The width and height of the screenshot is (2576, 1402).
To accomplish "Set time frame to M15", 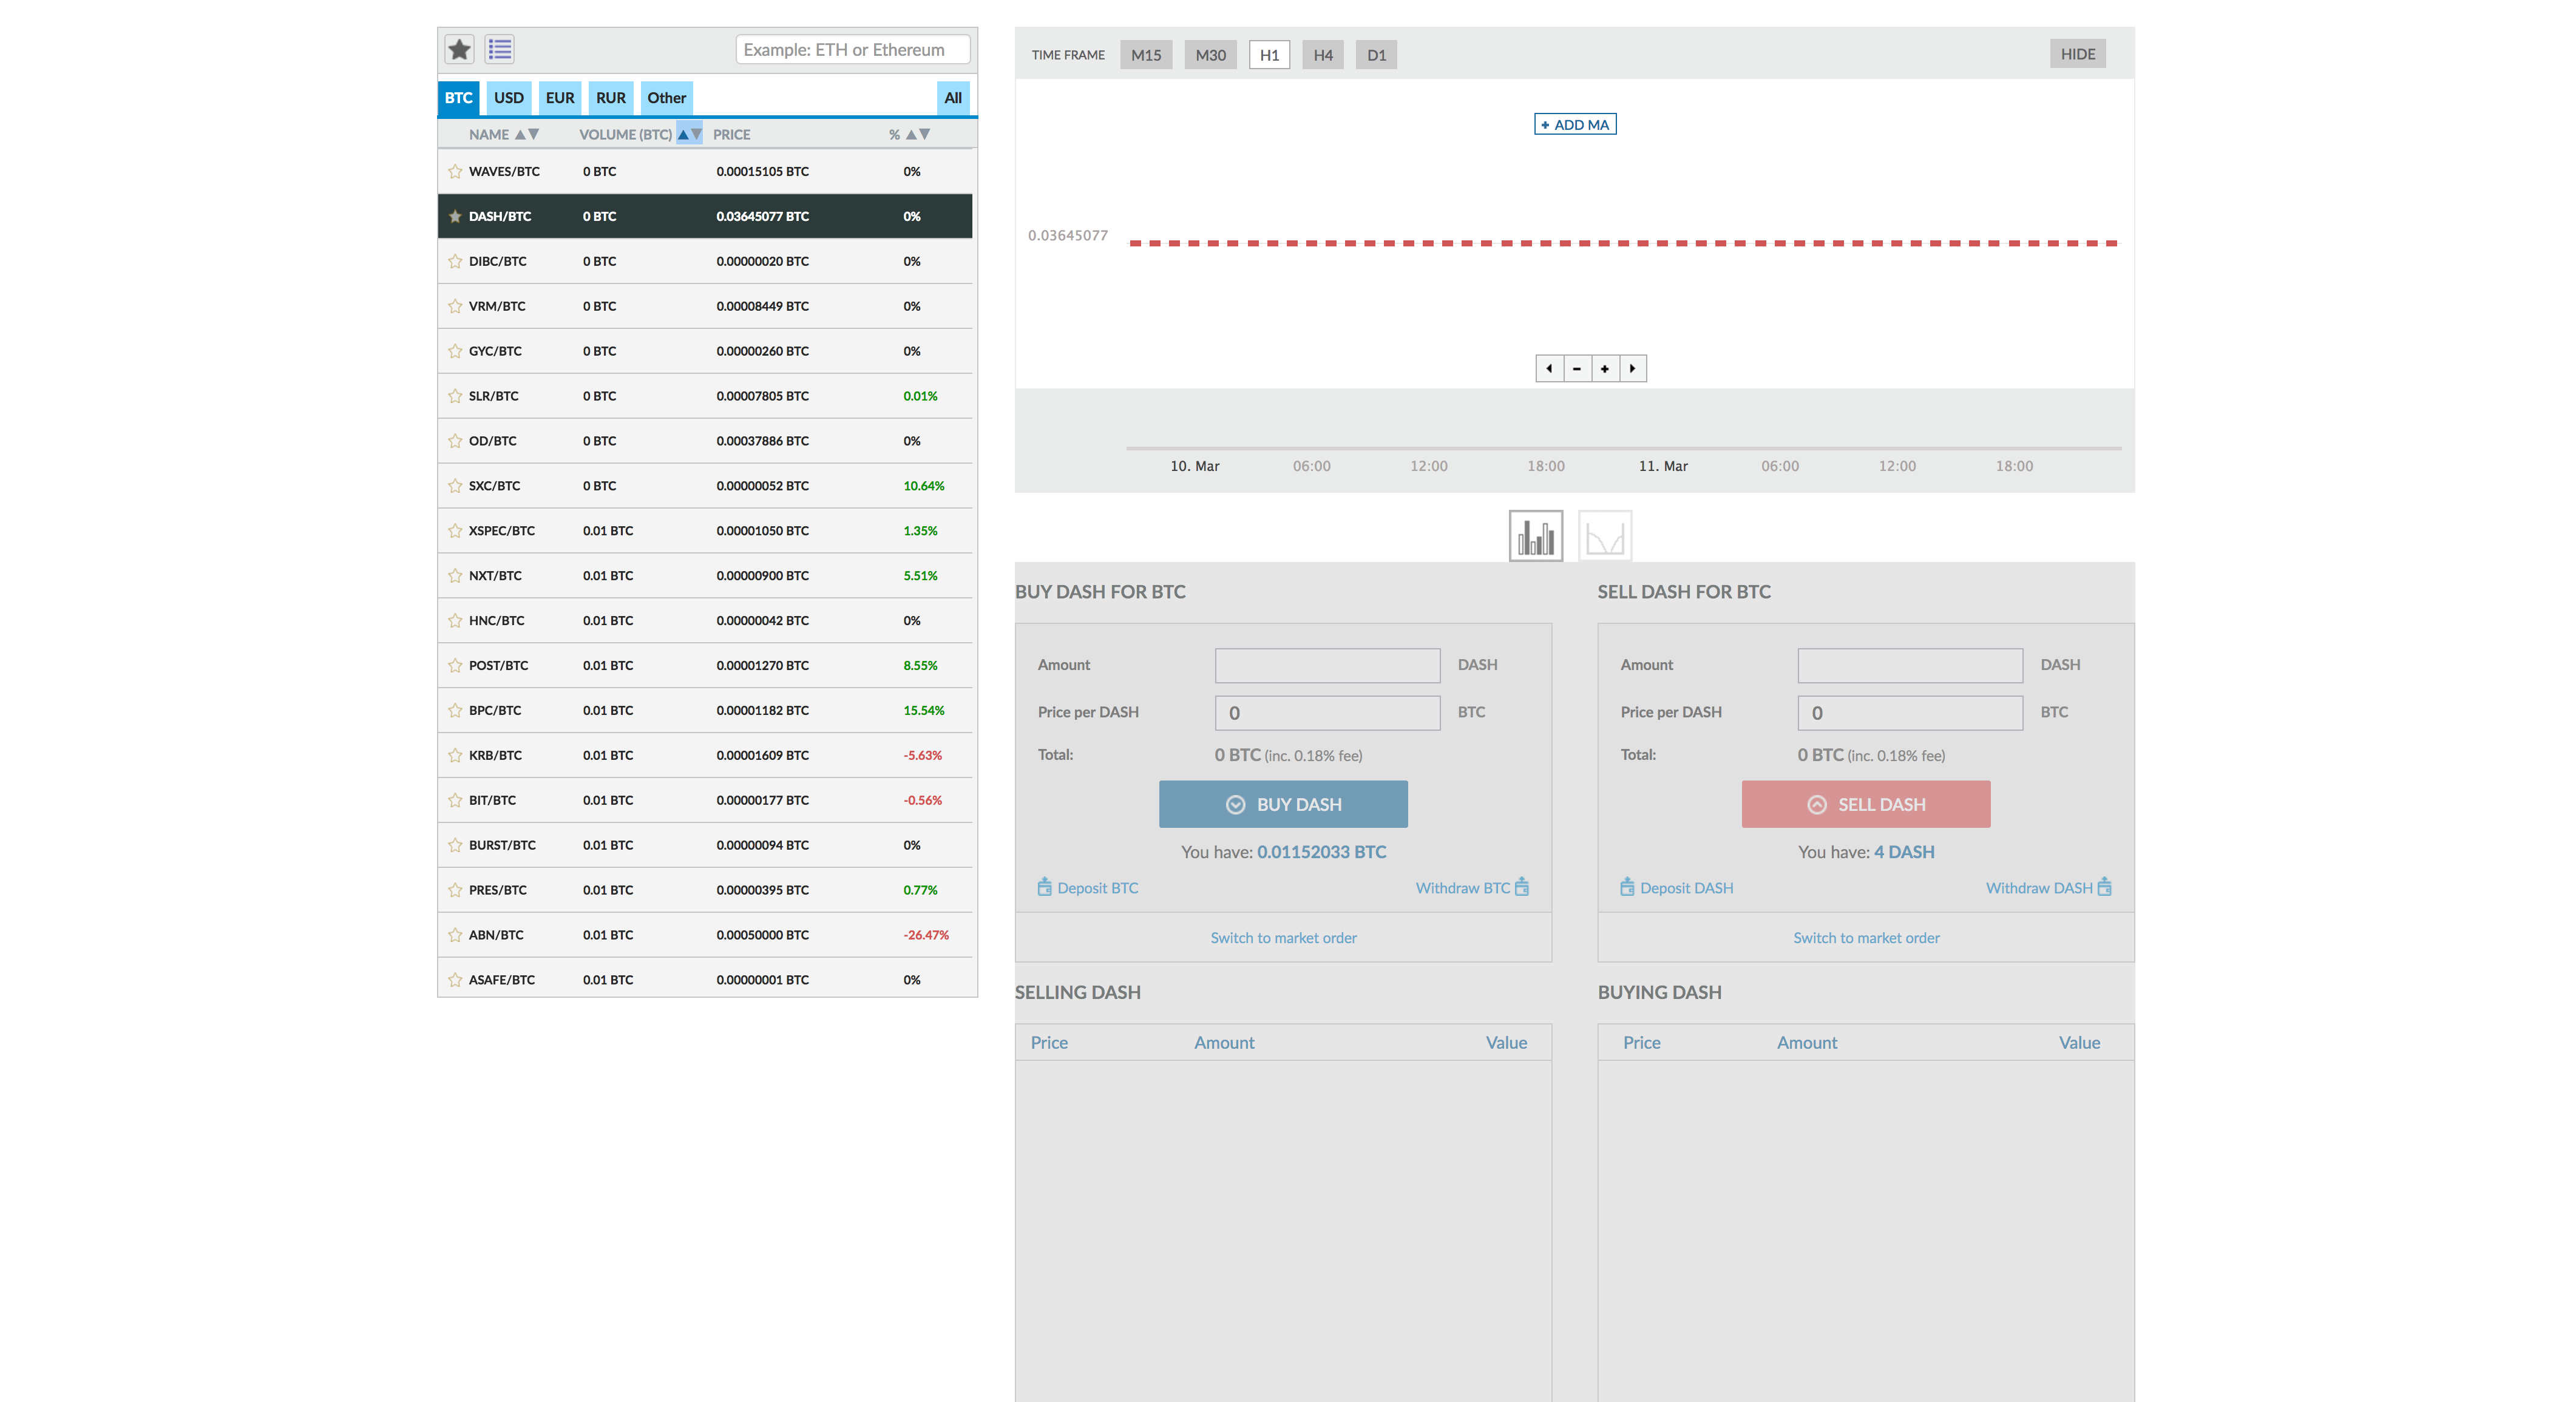I will coord(1146,55).
